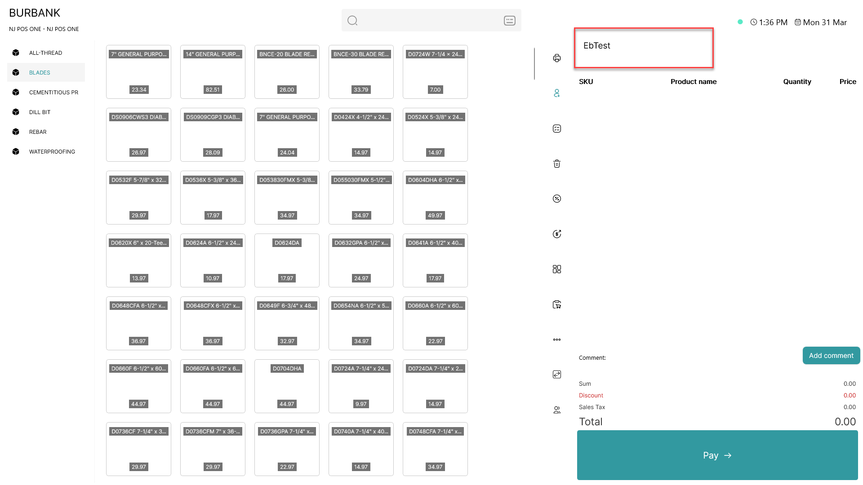This screenshot has width=863, height=485.
Task: Open the WATERPROOFING category
Action: click(46, 151)
